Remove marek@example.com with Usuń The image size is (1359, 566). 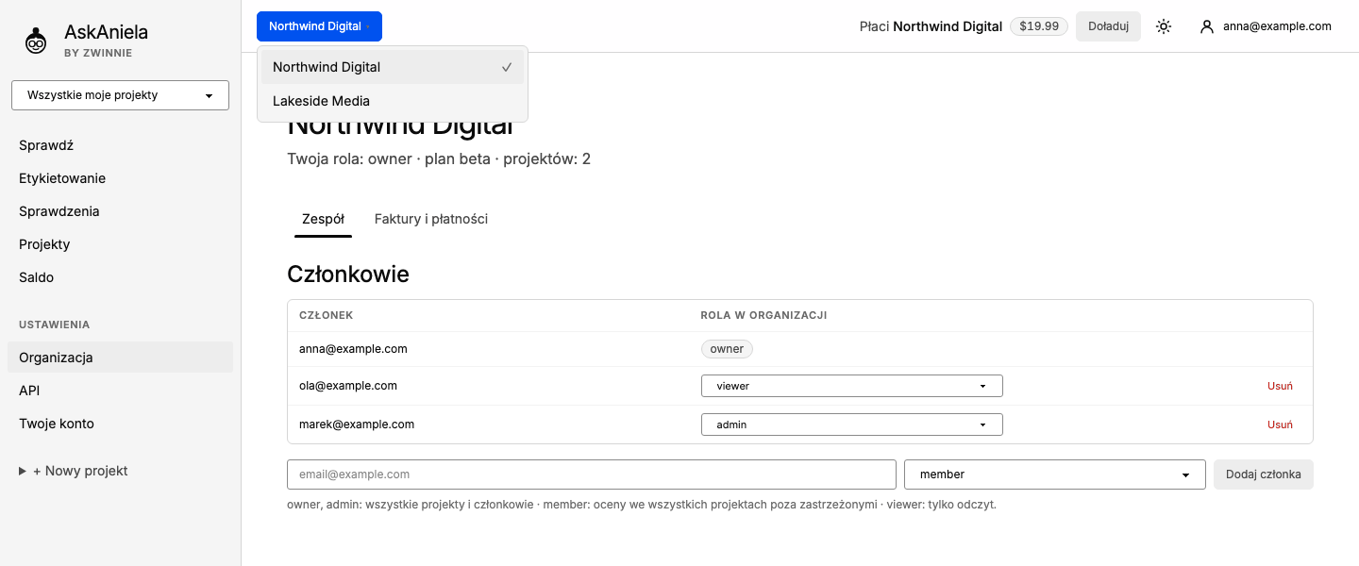[1280, 424]
